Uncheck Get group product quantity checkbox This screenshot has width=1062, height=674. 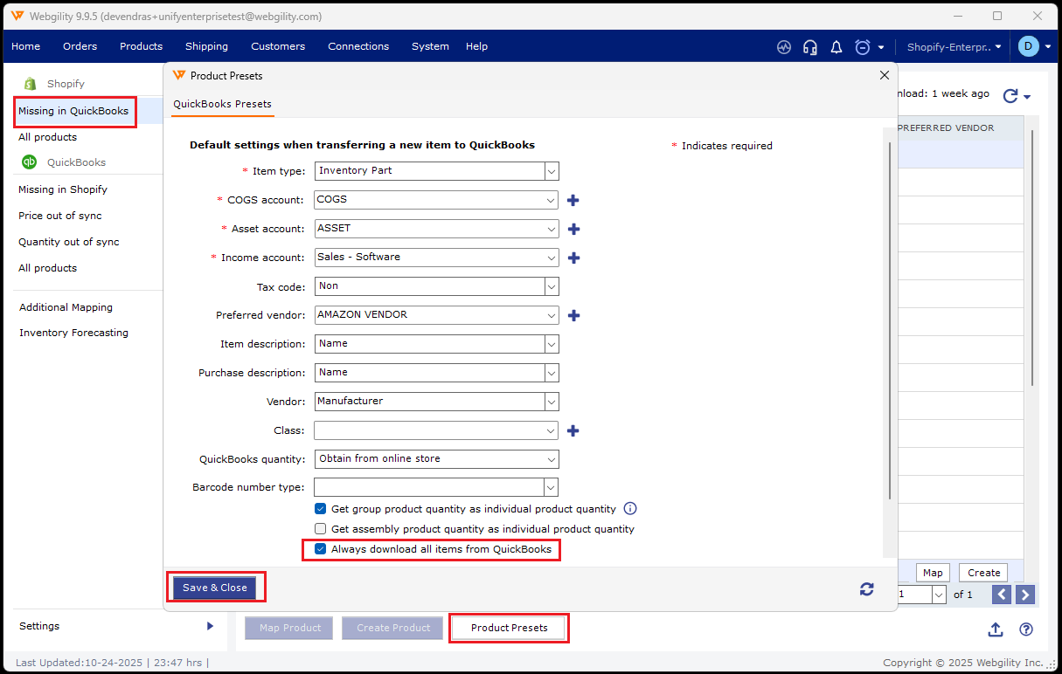[321, 509]
